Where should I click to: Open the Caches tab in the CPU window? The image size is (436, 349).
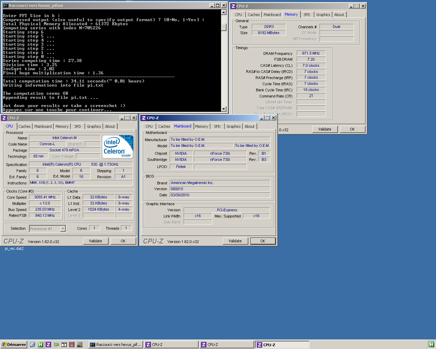pyautogui.click(x=24, y=126)
